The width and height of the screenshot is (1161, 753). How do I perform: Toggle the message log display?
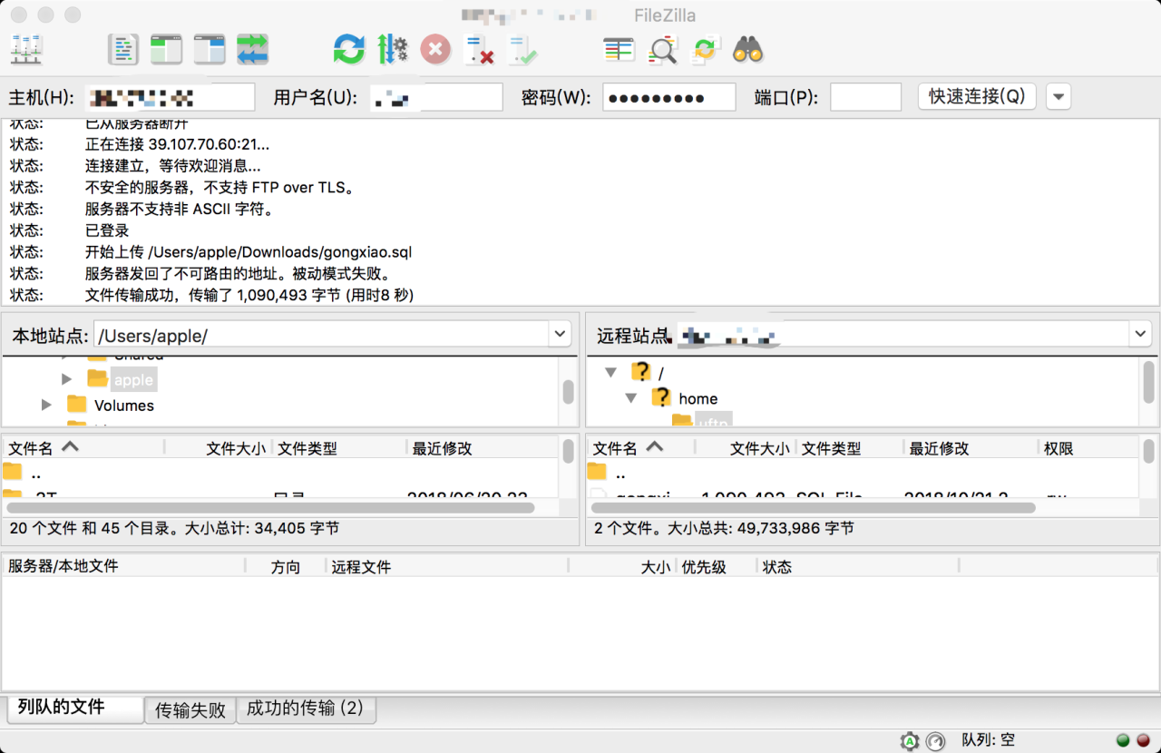pyautogui.click(x=123, y=49)
